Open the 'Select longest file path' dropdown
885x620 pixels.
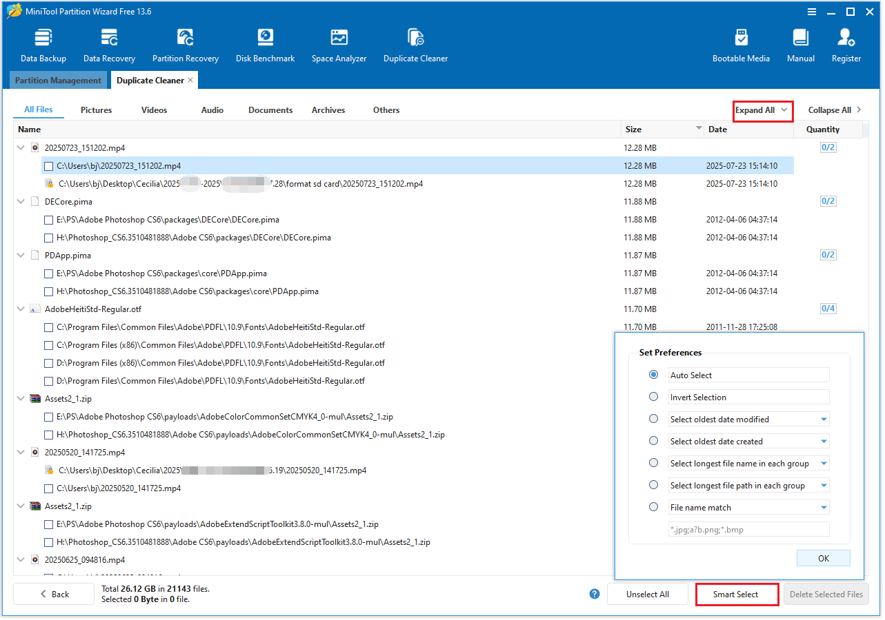click(824, 486)
